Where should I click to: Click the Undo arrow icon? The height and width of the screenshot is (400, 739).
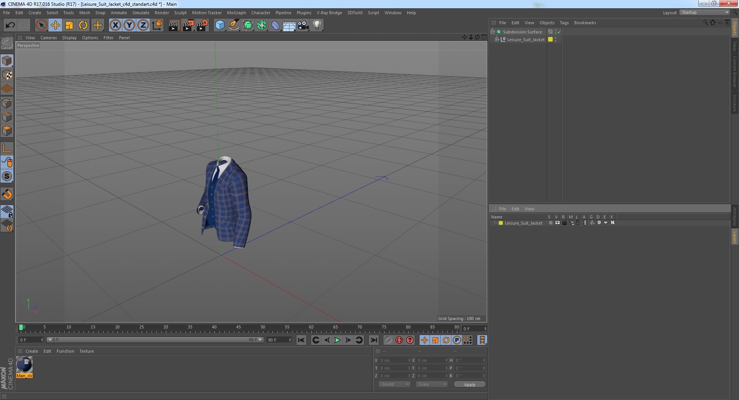(10, 25)
